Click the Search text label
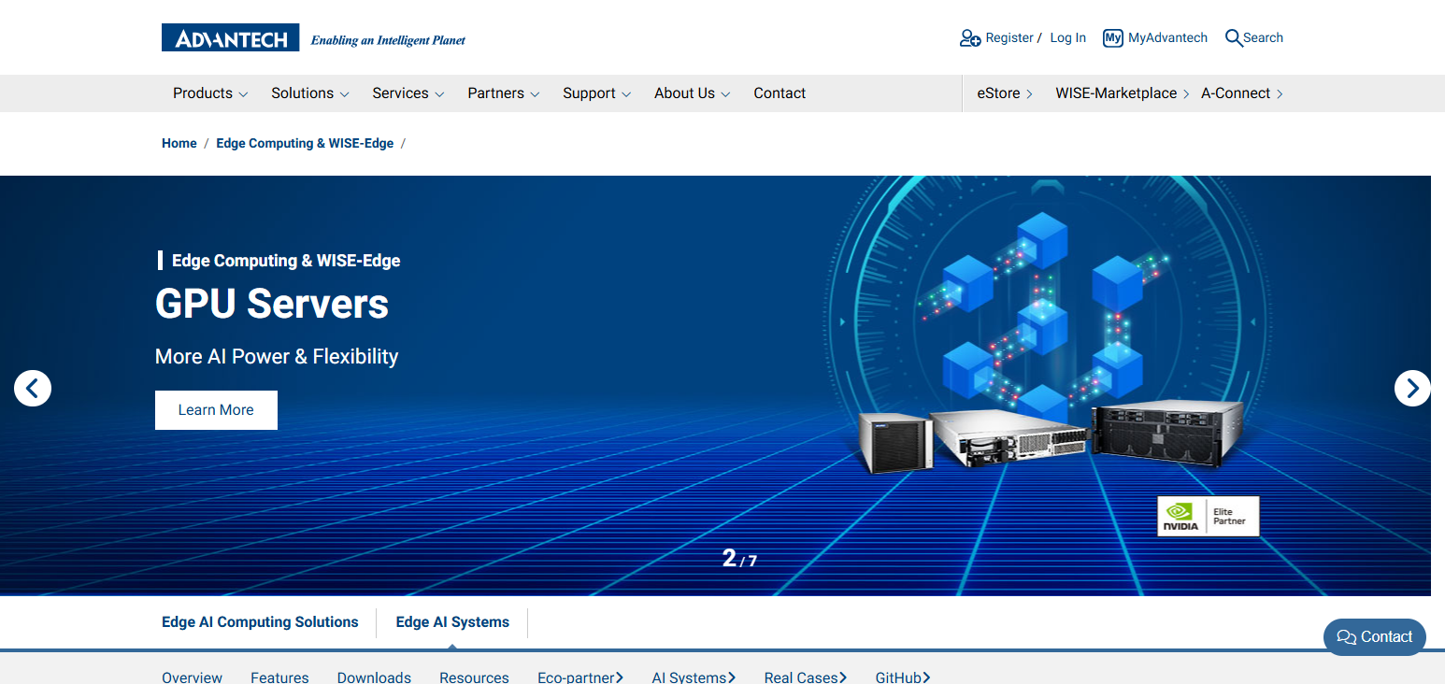The height and width of the screenshot is (684, 1445). [x=1264, y=38]
